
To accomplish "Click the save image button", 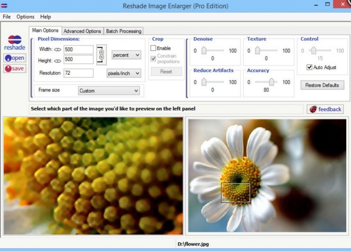I will pos(15,68).
